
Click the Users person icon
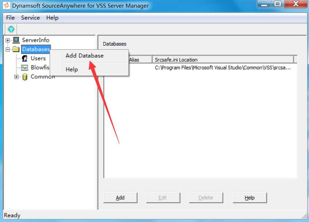[25, 58]
